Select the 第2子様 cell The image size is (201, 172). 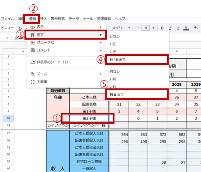click(89, 118)
